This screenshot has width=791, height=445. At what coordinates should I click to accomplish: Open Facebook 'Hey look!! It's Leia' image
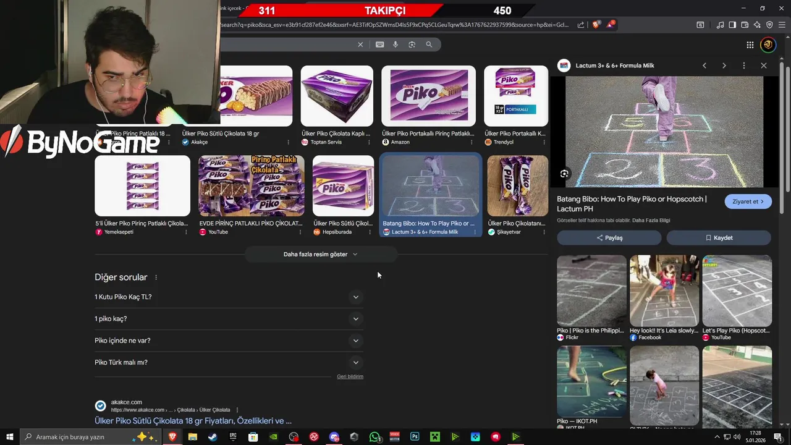pos(664,290)
